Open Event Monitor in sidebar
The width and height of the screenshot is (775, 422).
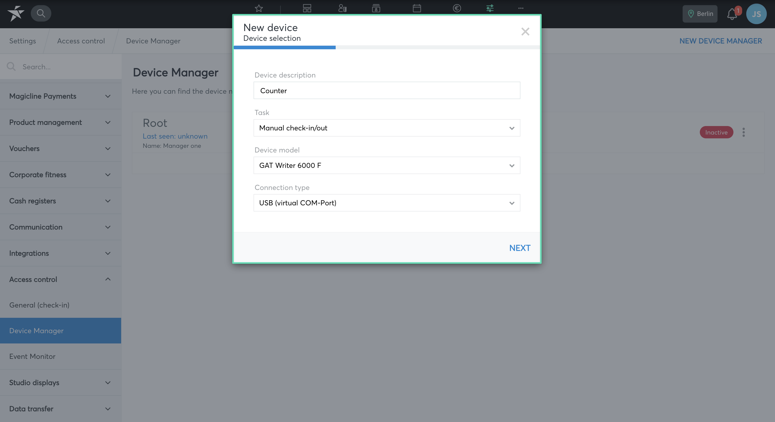(61, 356)
